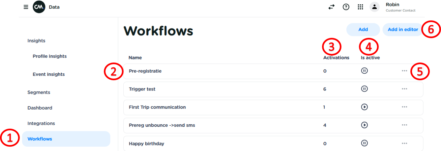Open the three-dot menu for Trigger test
441x151 pixels.
(404, 89)
